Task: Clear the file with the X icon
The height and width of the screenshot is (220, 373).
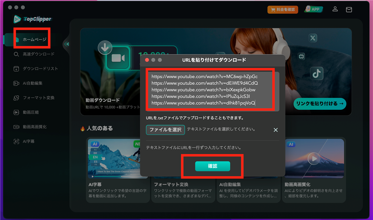Action: 275,130
